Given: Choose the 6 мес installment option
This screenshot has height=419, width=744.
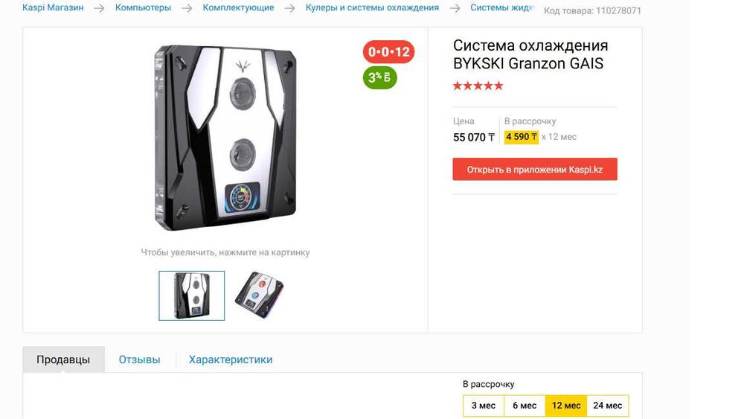Looking at the screenshot, I should tap(525, 406).
